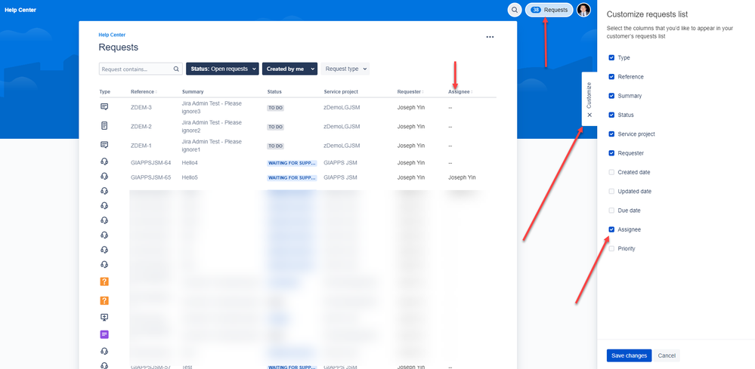This screenshot has width=755, height=369.
Task: Click the Hello5 summary text
Action: click(190, 177)
